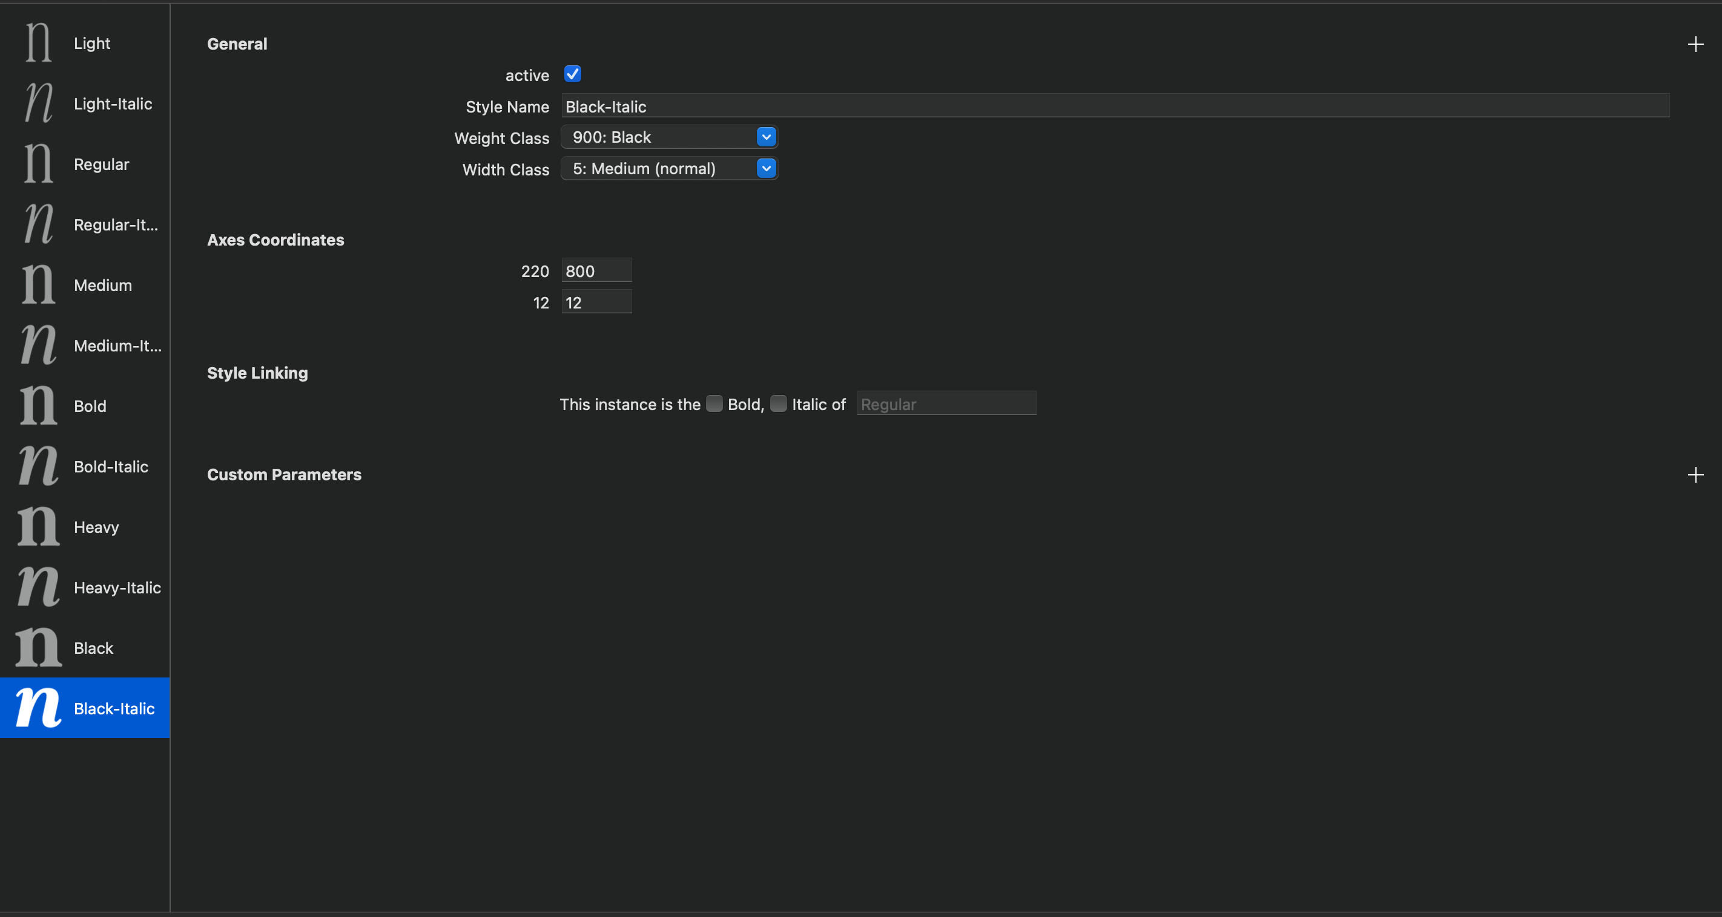Click the 800 axis coordinate field
Screen dimensions: 1722x917
tap(596, 270)
